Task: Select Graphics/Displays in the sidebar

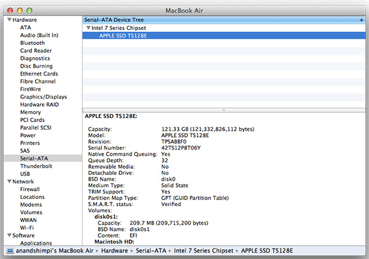Action: point(43,97)
